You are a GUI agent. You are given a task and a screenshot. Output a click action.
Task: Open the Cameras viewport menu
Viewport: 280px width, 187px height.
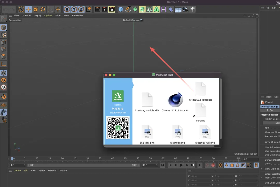click(26, 16)
